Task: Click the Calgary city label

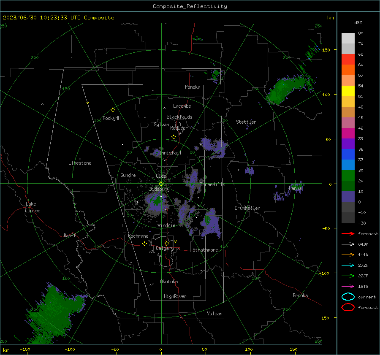Action: tap(165, 248)
